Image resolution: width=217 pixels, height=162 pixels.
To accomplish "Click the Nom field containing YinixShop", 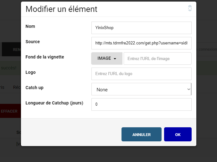I will (x=141, y=28).
